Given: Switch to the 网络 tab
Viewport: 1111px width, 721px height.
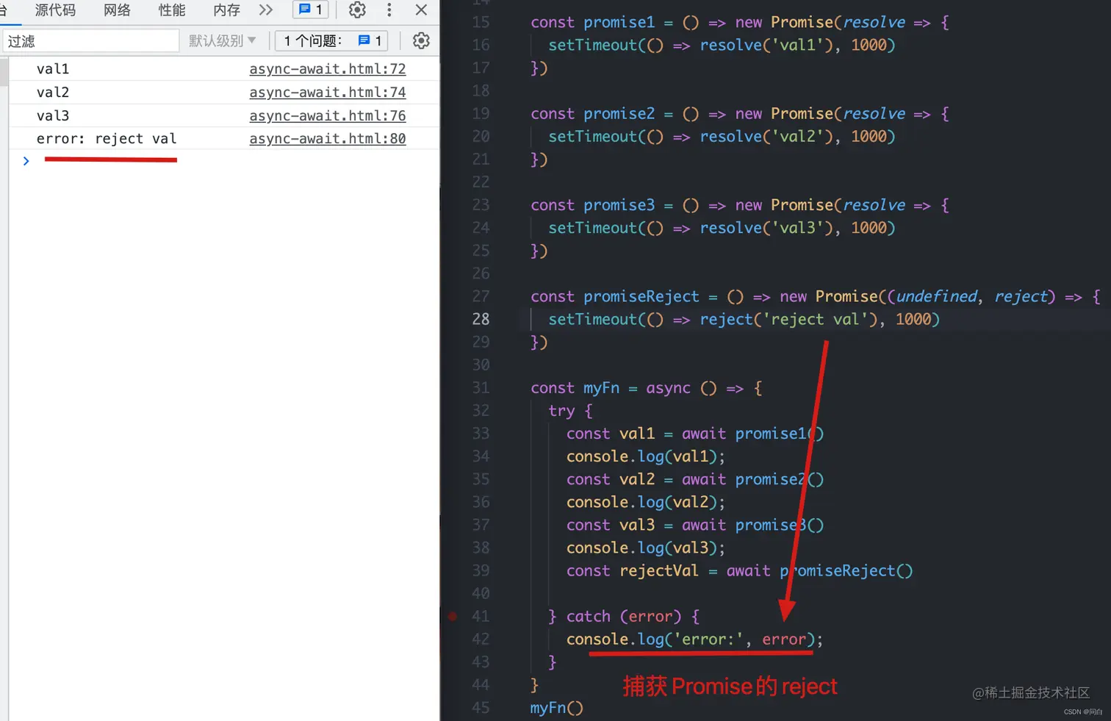Looking at the screenshot, I should click(x=117, y=10).
